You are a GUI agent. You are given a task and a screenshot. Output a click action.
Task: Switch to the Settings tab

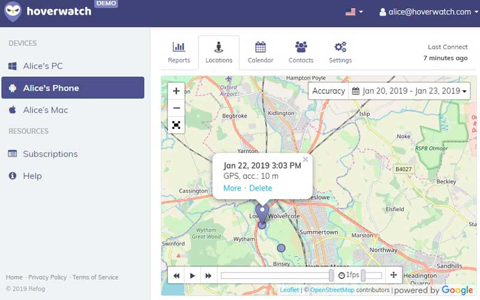point(340,53)
